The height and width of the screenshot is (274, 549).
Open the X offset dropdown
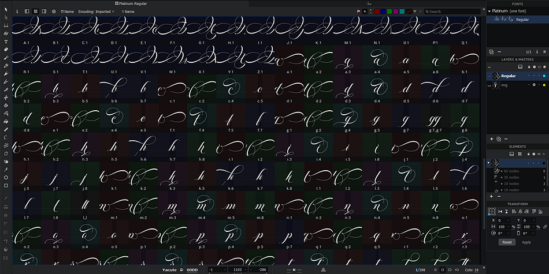tap(509, 220)
